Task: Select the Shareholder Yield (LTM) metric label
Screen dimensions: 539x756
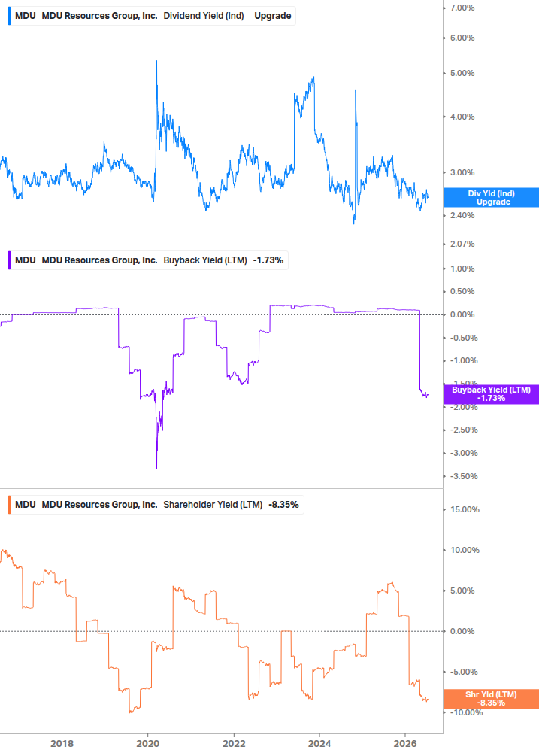Action: pyautogui.click(x=213, y=504)
